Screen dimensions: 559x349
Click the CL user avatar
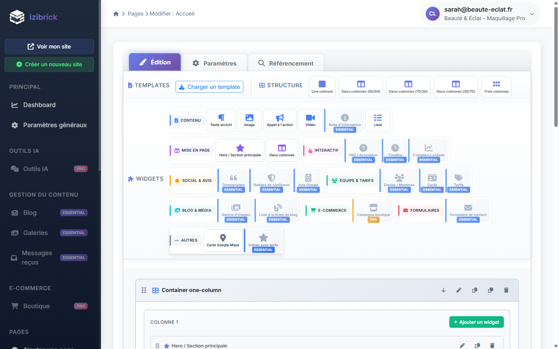432,14
